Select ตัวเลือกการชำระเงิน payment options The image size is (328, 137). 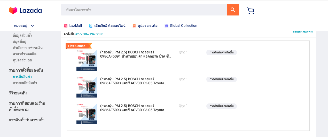pyautogui.click(x=28, y=48)
